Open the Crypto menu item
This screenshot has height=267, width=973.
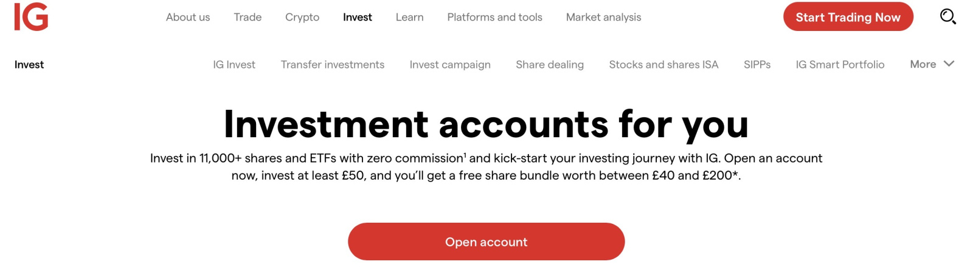(302, 17)
